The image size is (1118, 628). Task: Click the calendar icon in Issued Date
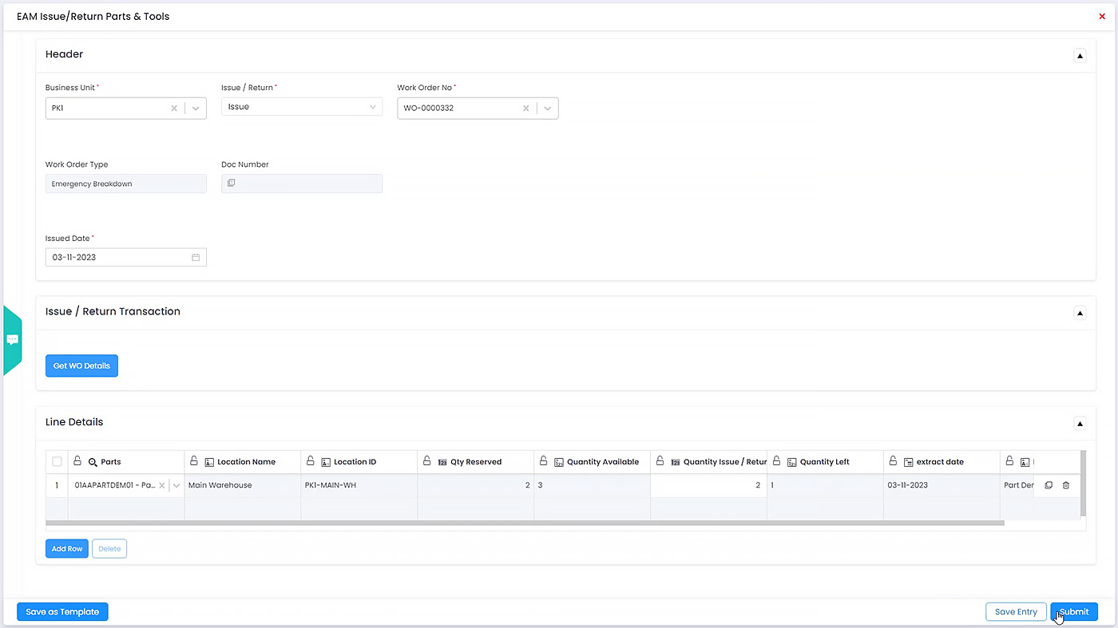click(196, 258)
